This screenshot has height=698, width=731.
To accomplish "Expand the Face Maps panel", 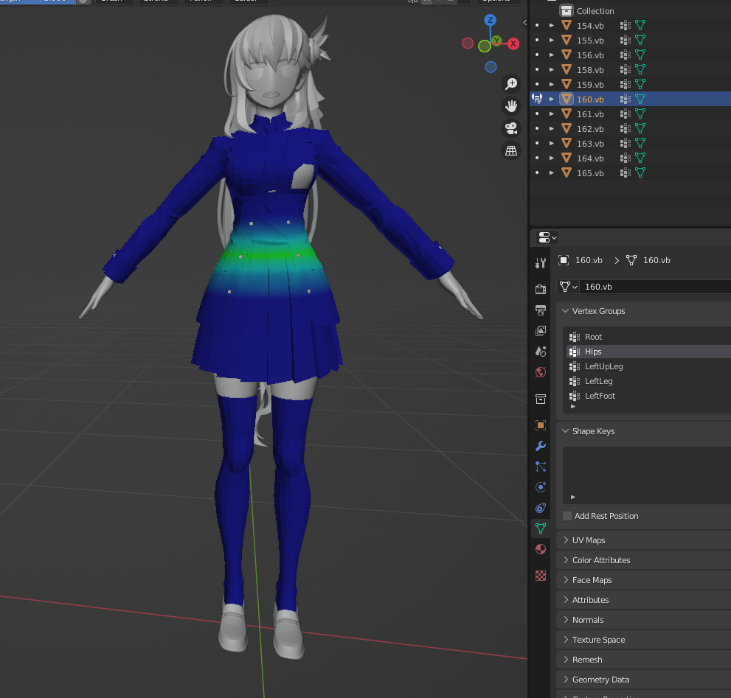I will point(566,580).
